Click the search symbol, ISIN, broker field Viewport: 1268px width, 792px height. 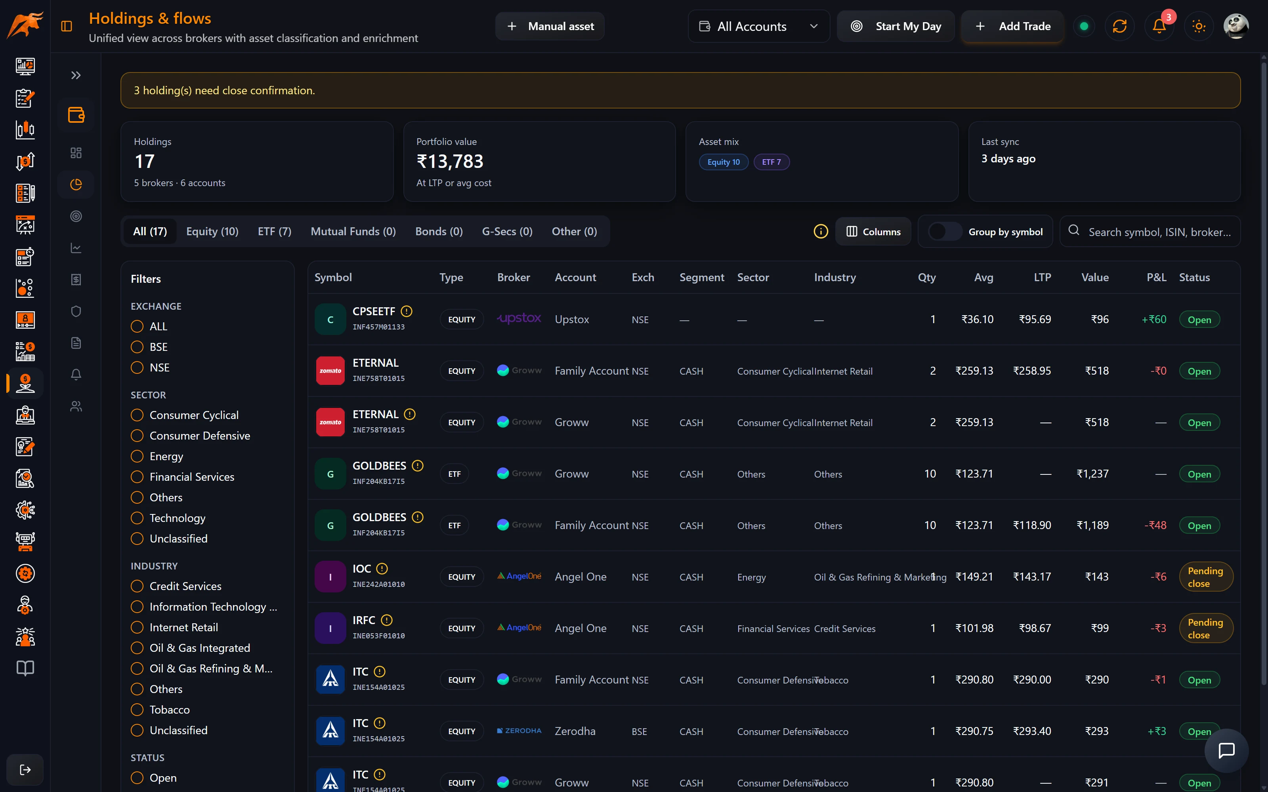(x=1150, y=232)
